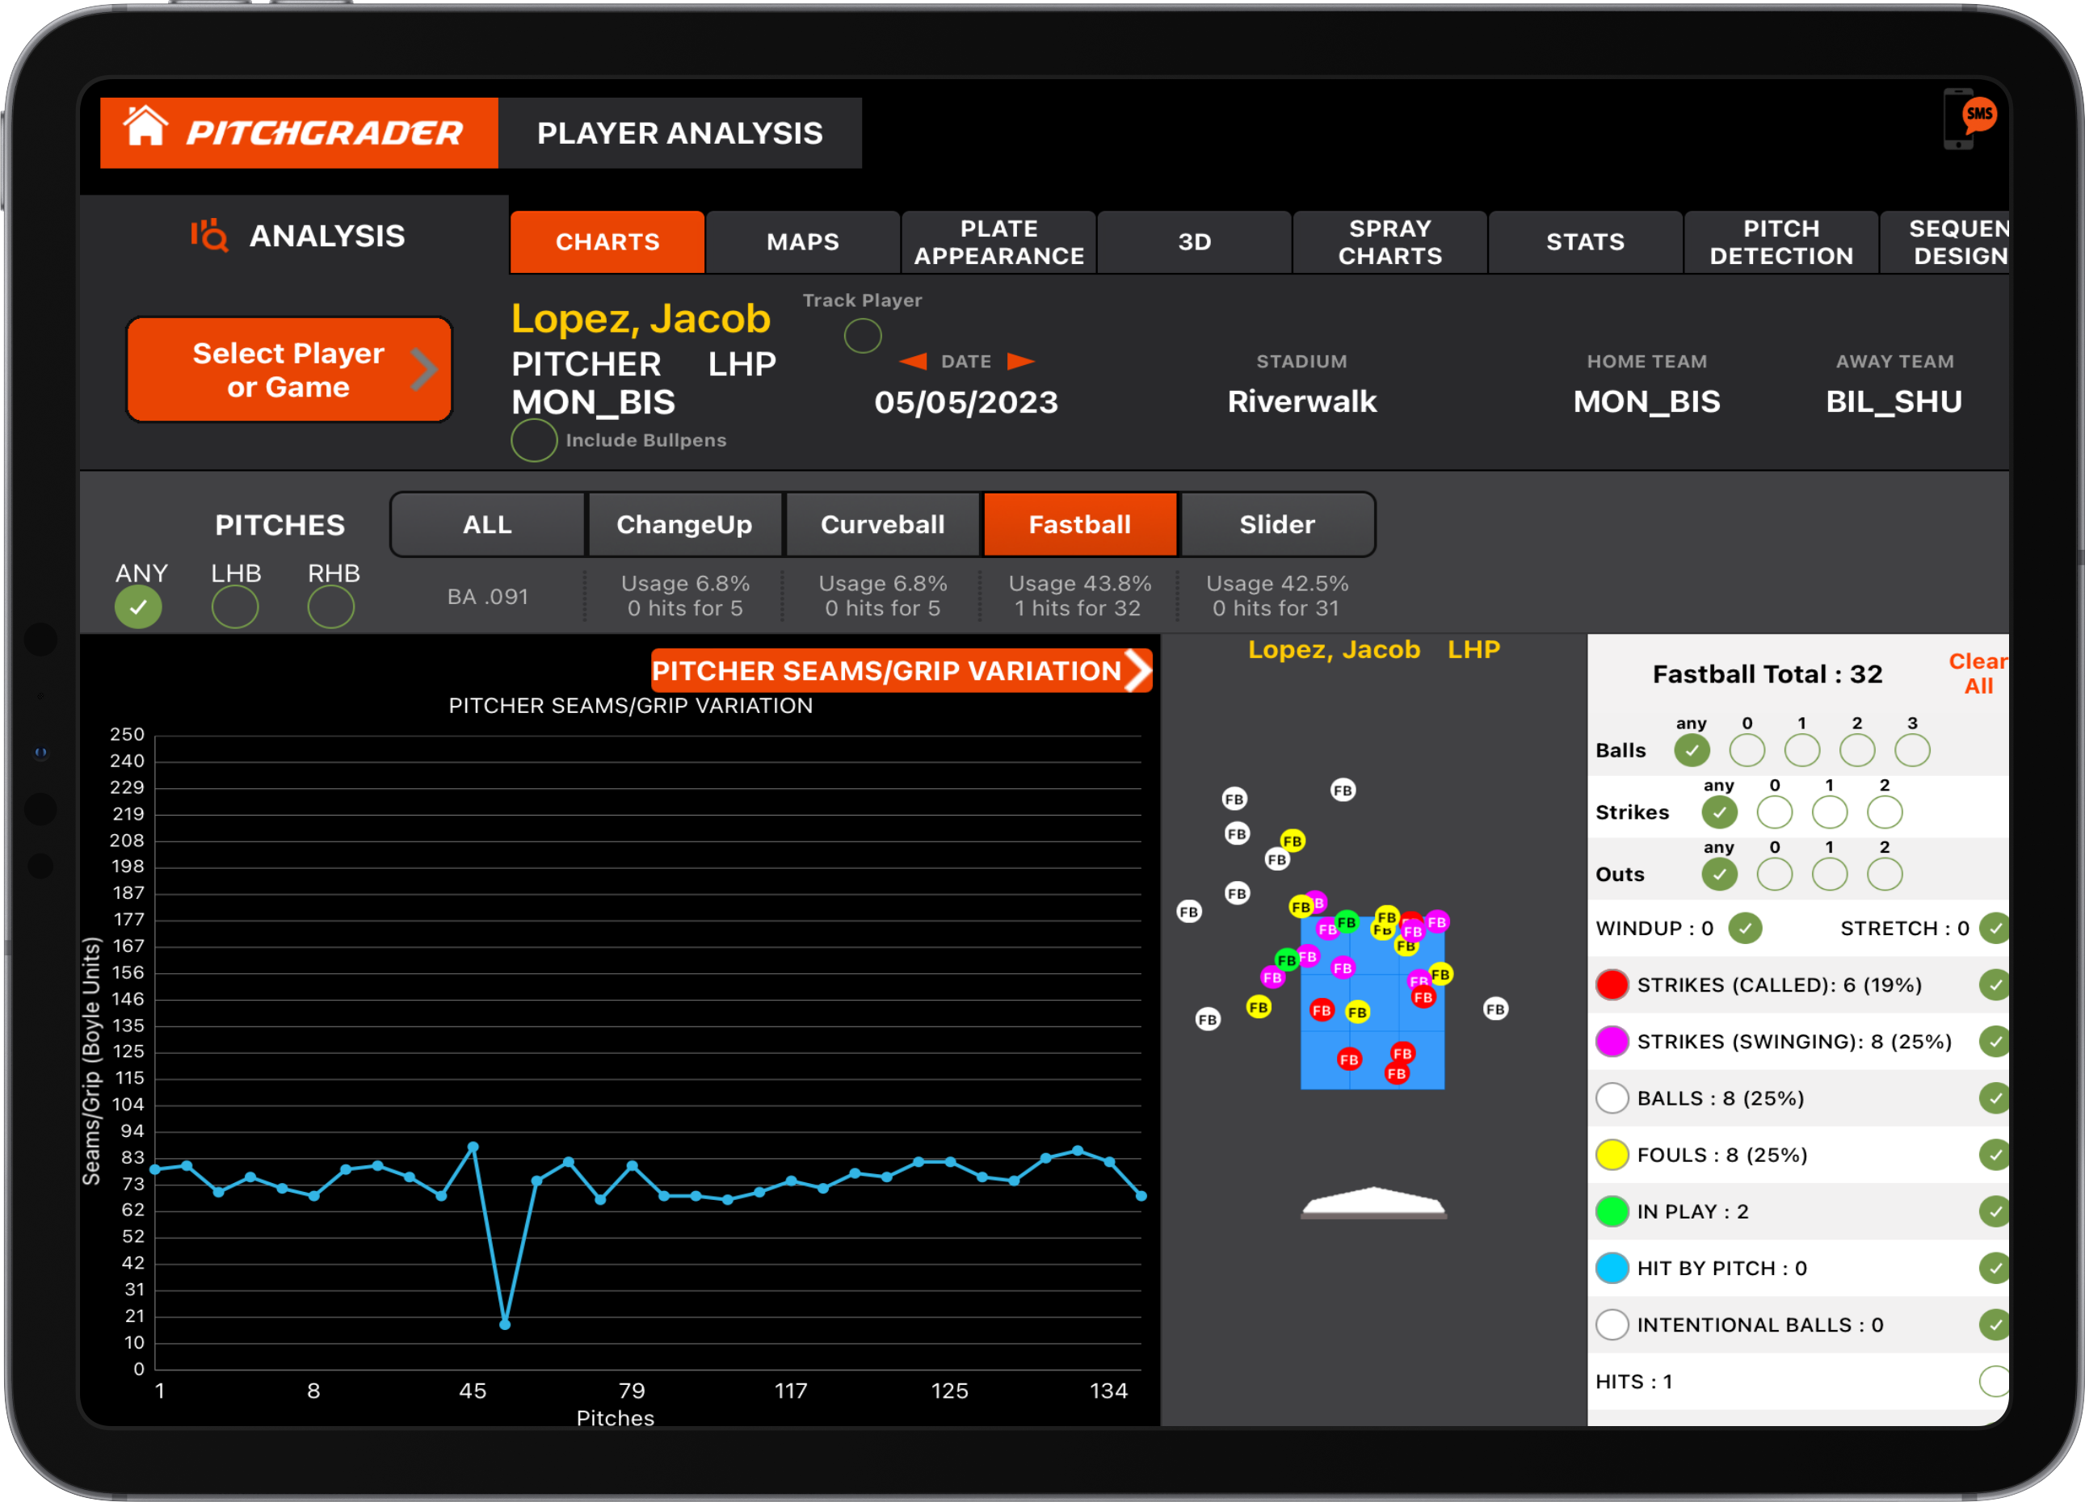Viewport: 2085px width, 1502px height.
Task: Select 3 under Balls filter
Action: pos(1912,750)
